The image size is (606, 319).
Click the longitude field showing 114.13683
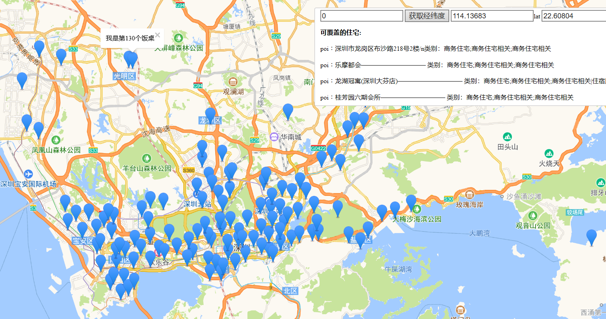pos(492,16)
